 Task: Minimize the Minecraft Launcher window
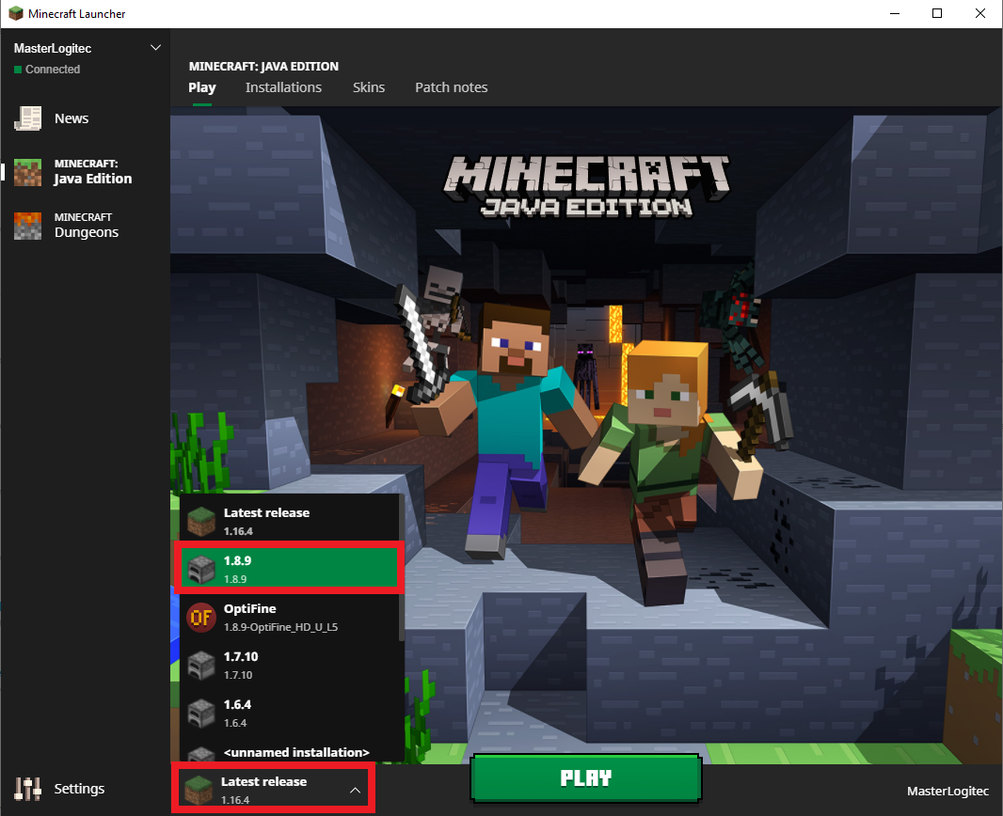pyautogui.click(x=895, y=13)
